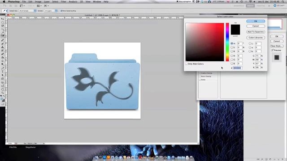The width and height of the screenshot is (287, 161).
Task: Select the Type tool
Action: [x=3, y=72]
